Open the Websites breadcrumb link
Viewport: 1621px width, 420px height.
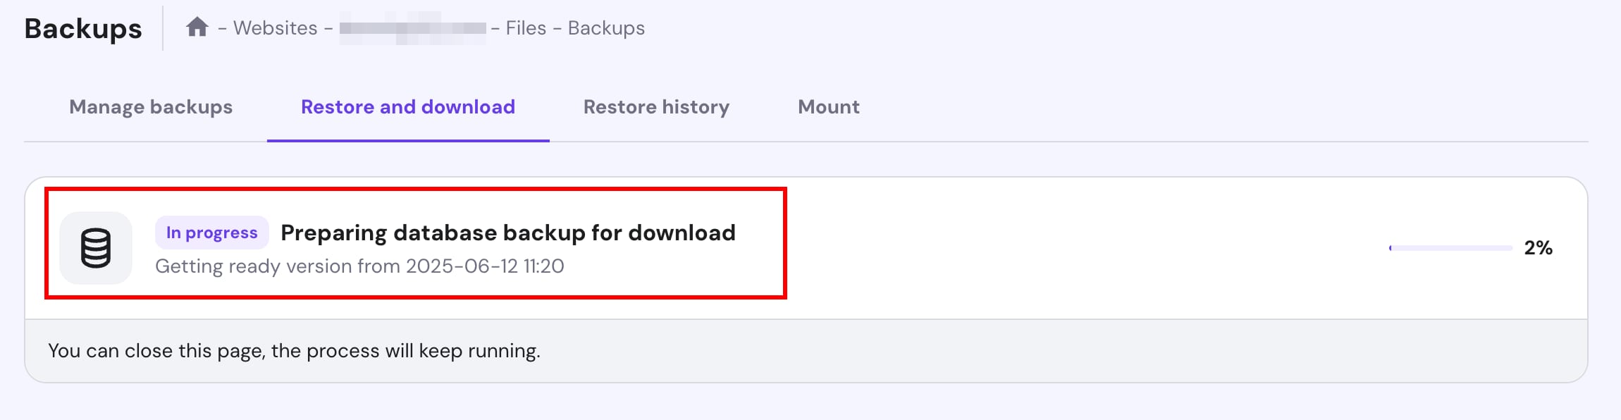click(x=275, y=28)
